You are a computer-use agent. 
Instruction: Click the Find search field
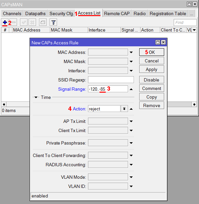coord(185,23)
